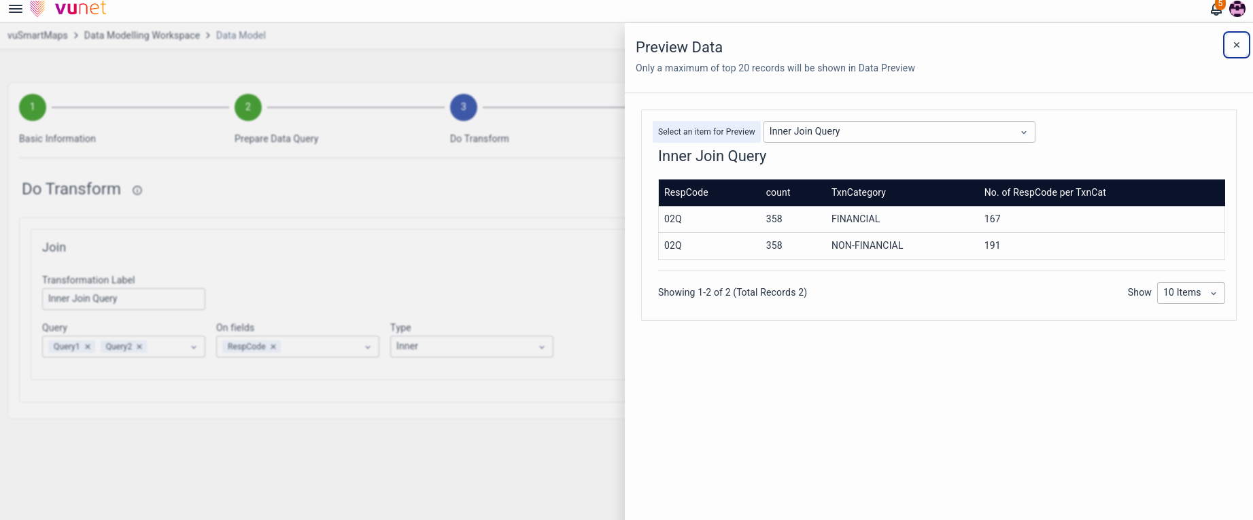Go to step 2 Prepare Data Query
The width and height of the screenshot is (1253, 520).
pyautogui.click(x=248, y=107)
